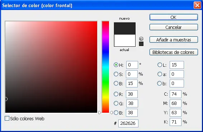Image resolution: width=203 pixels, height=132 pixels.
Task: Enable Sólo colores Web checkbox
Action: [7, 118]
